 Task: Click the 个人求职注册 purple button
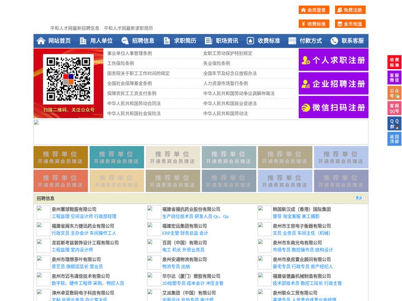(333, 60)
